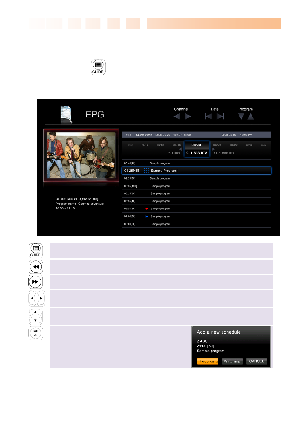Click the 16:46 PM clock in info bar

click(246, 135)
